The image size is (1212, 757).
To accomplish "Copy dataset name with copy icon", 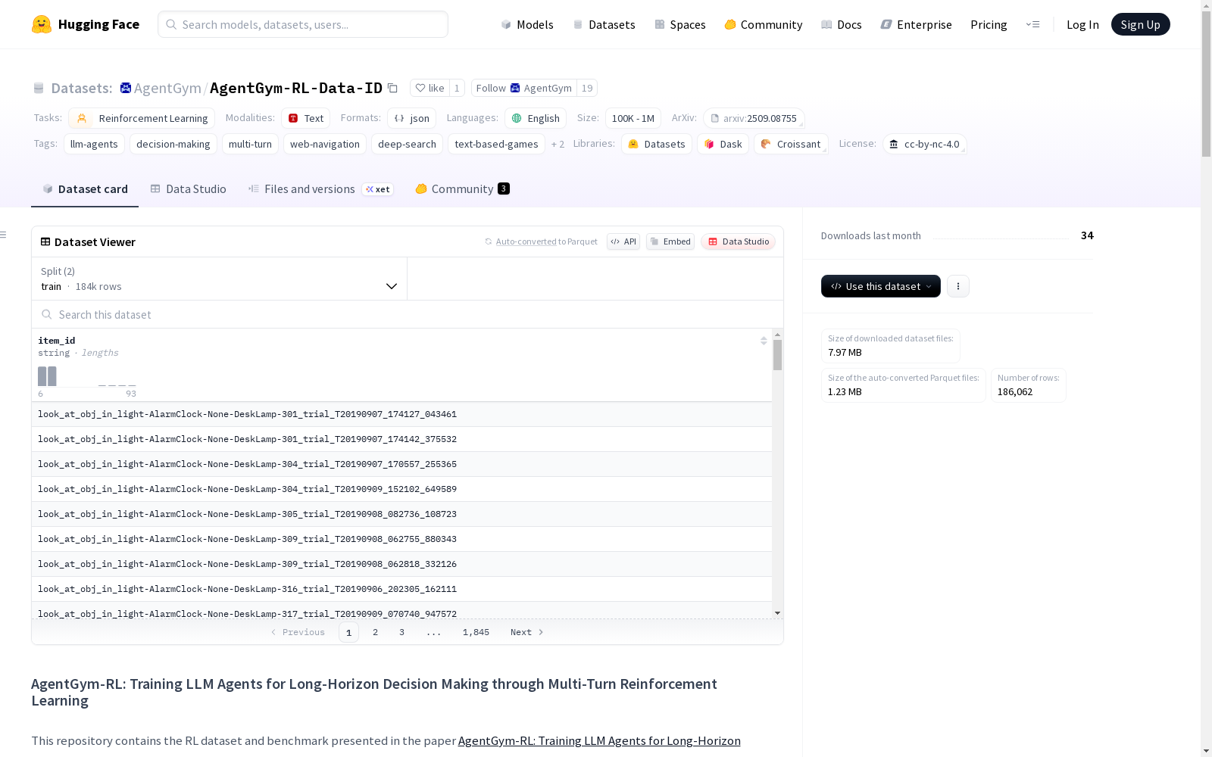I will [392, 88].
